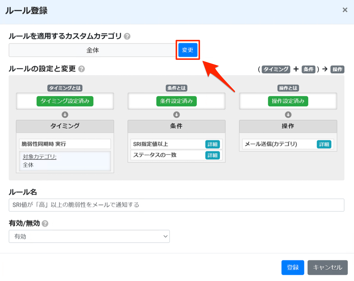Viewport: 354px width, 281px height.
Task: Open 詳細 for SRI指定値以上
Action: (x=212, y=144)
